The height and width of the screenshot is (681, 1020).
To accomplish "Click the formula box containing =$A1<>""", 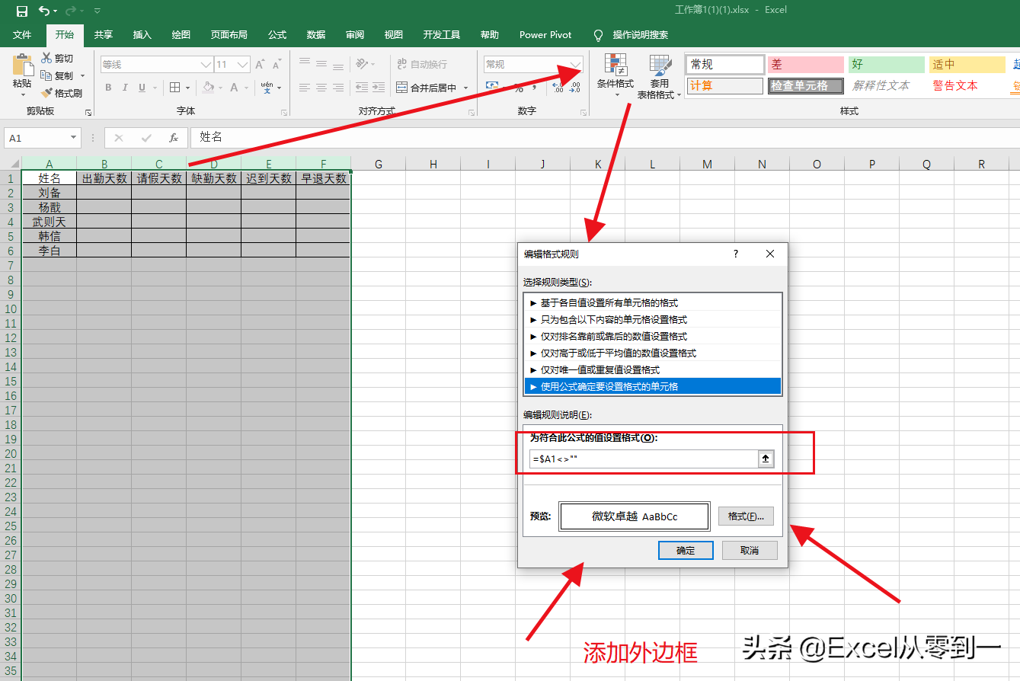I will pyautogui.click(x=643, y=459).
